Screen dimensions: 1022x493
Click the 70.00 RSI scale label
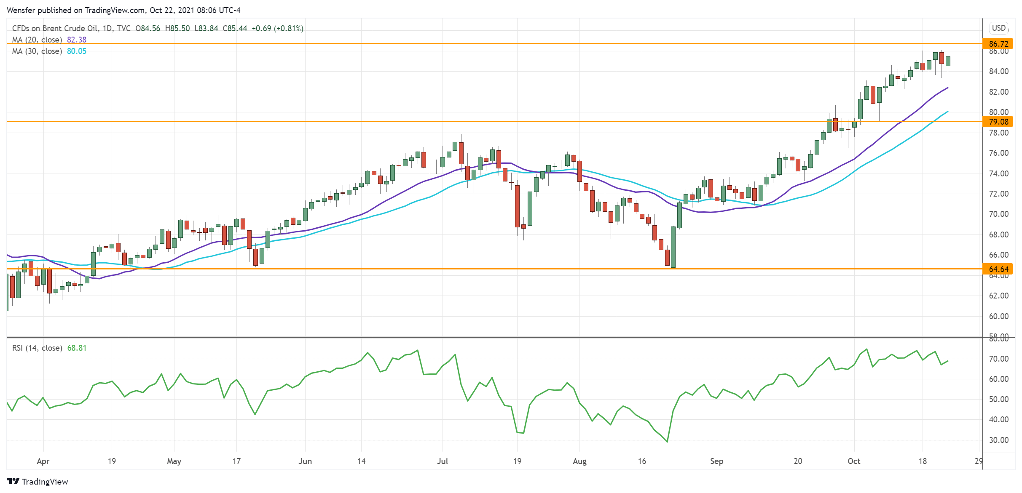998,359
